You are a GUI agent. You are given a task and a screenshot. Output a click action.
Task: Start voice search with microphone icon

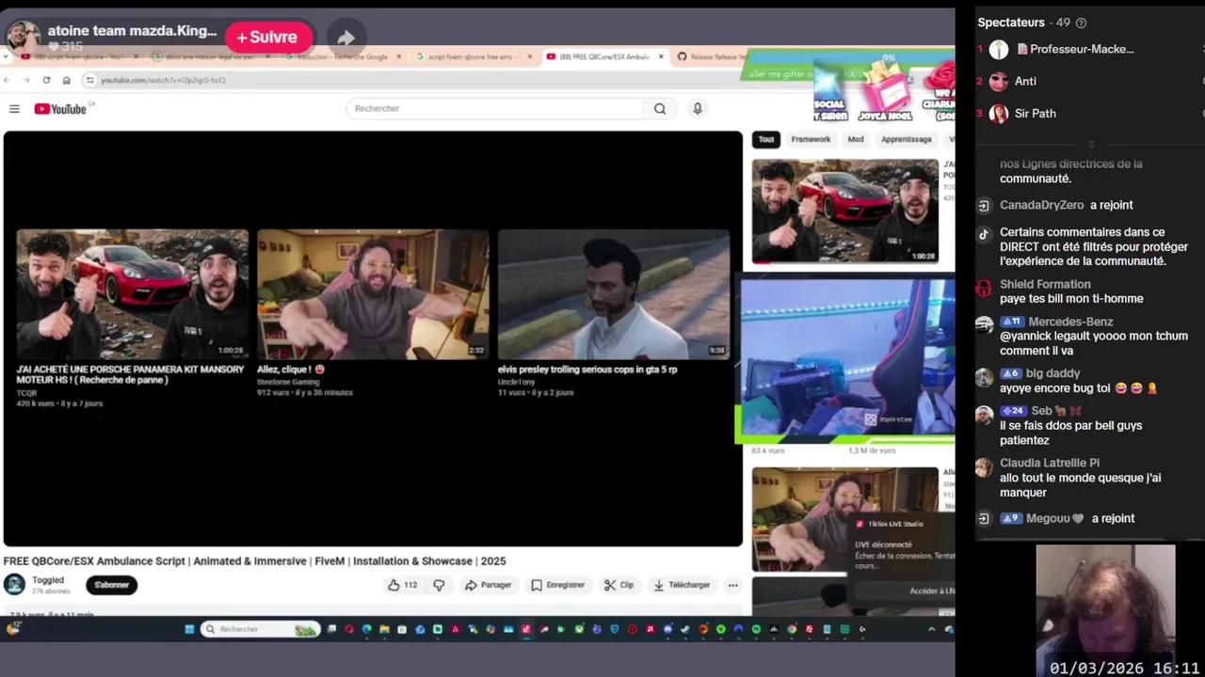698,108
